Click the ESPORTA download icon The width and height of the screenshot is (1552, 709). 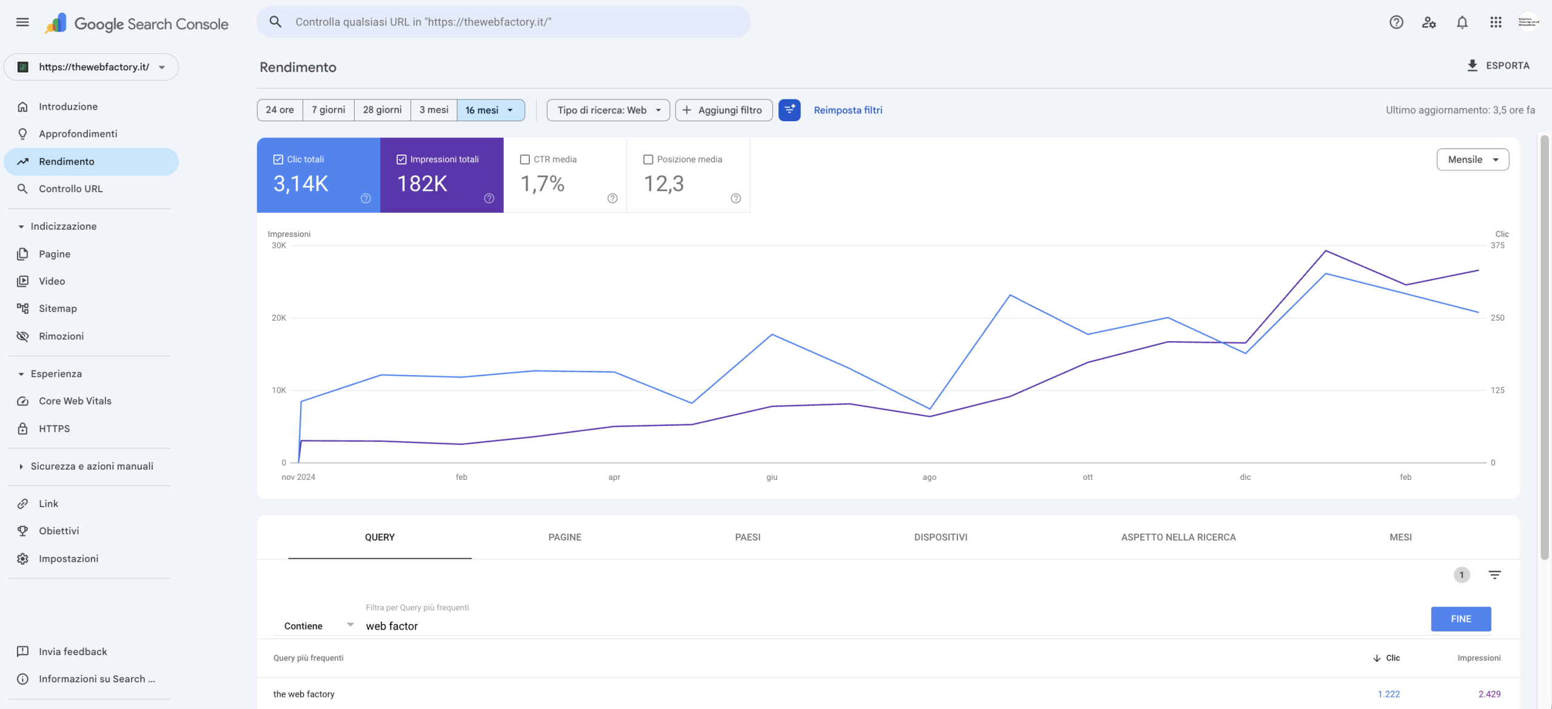[x=1473, y=65]
